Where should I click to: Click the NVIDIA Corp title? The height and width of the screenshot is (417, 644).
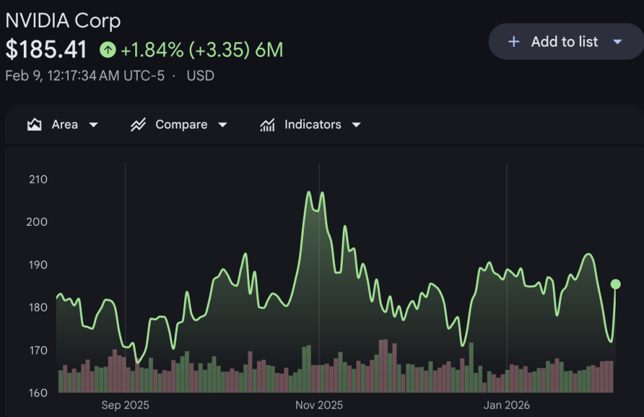coord(63,20)
